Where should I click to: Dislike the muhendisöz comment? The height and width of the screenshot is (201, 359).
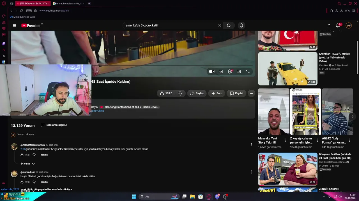pos(34,182)
